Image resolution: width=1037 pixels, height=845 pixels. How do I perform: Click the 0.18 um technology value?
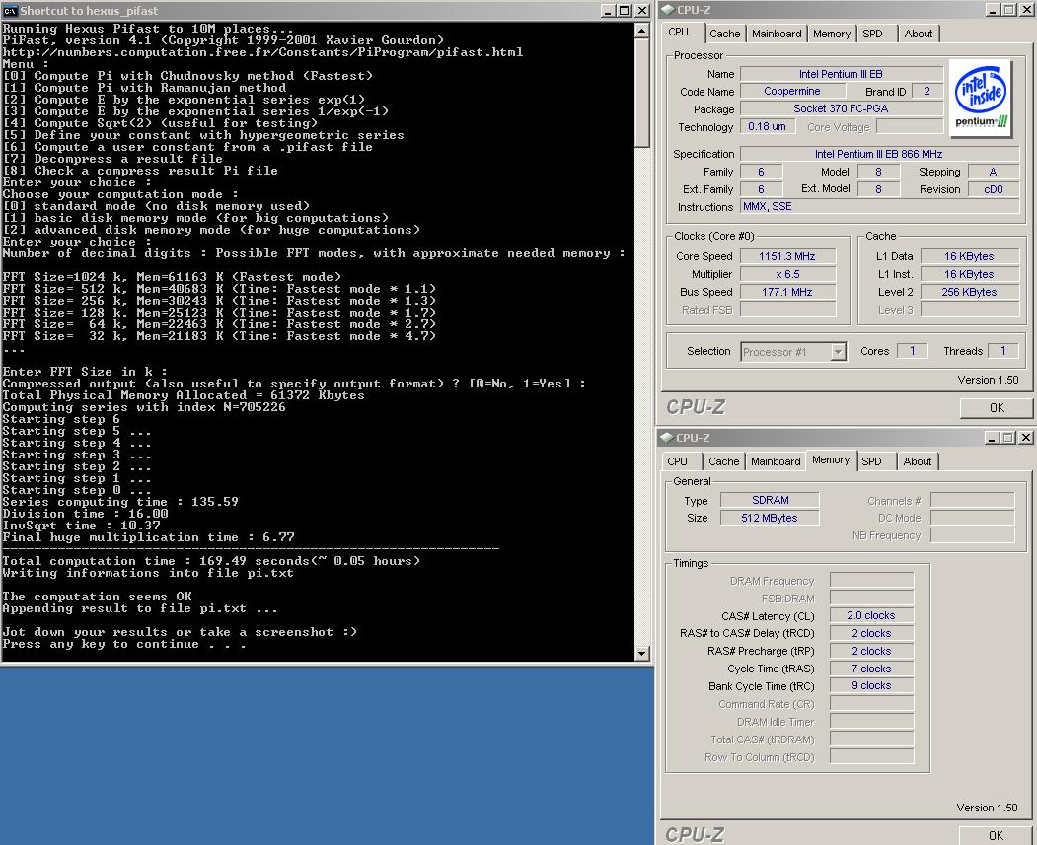click(x=768, y=127)
